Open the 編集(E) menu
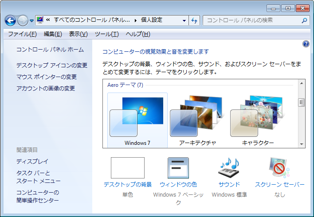 [53, 34]
